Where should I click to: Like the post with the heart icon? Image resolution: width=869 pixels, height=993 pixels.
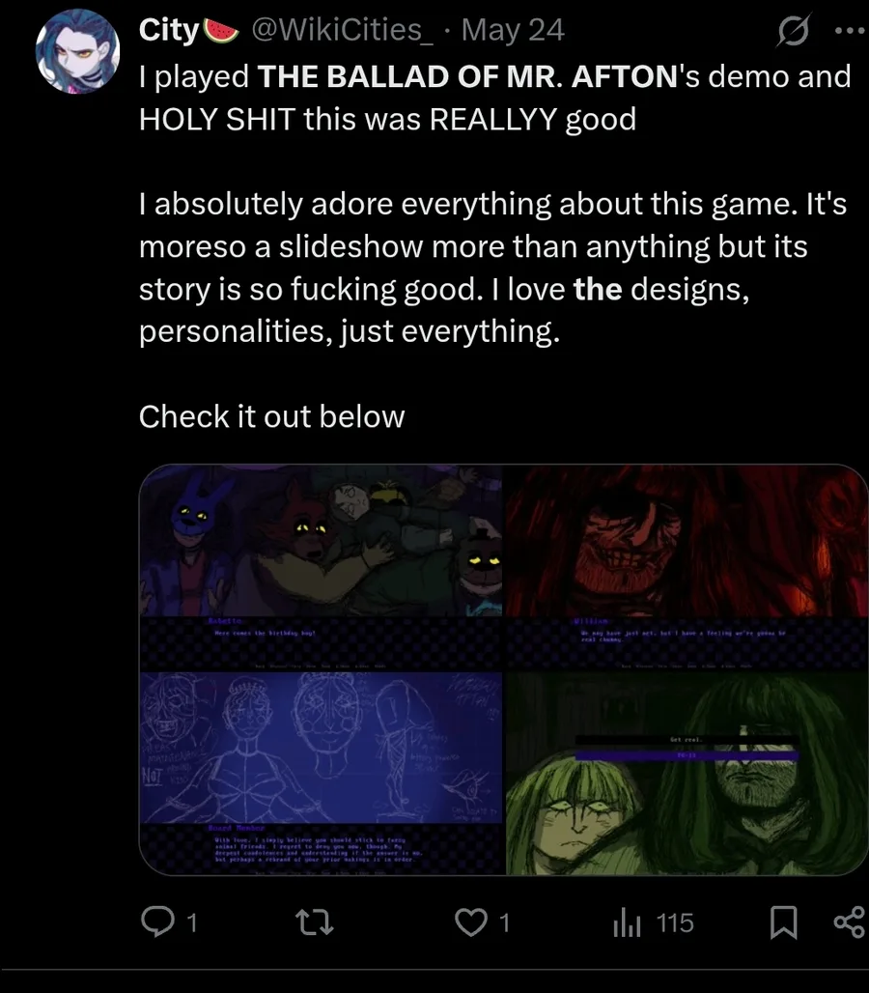[470, 923]
